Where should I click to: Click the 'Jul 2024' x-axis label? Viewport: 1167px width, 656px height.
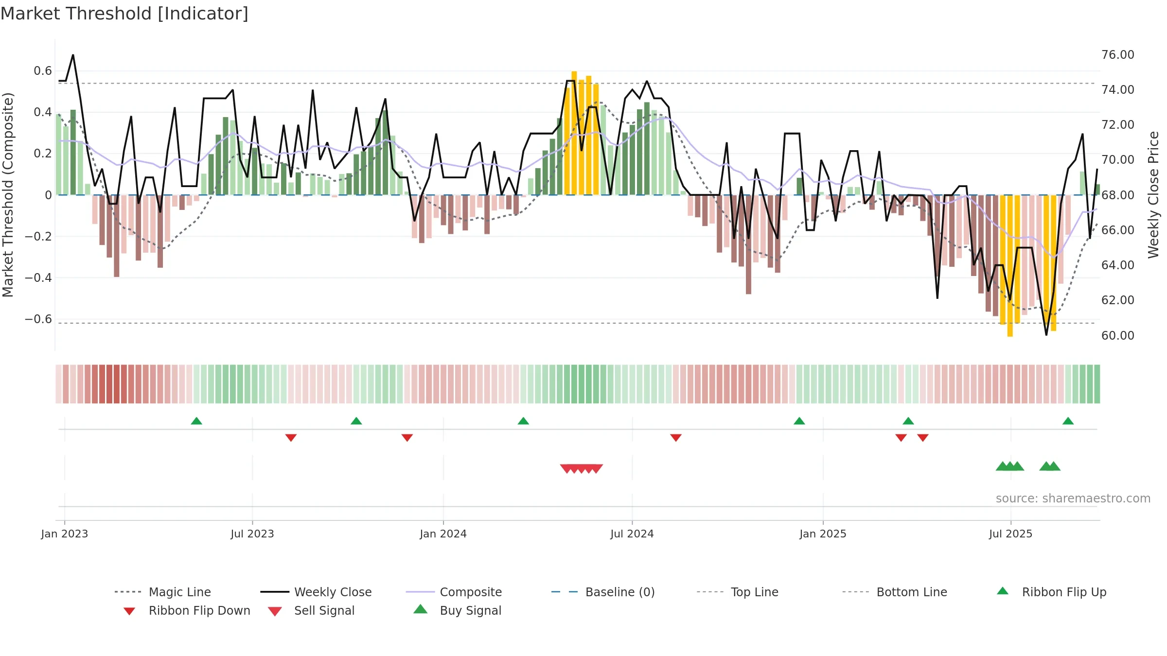[x=632, y=534]
